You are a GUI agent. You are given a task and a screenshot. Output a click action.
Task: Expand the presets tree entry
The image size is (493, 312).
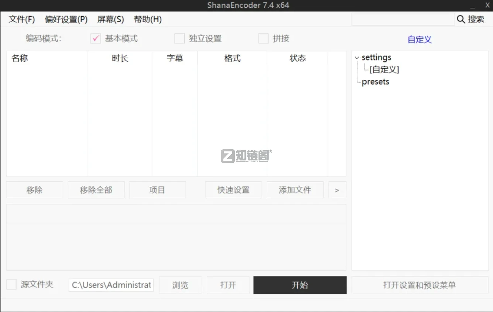(x=375, y=82)
